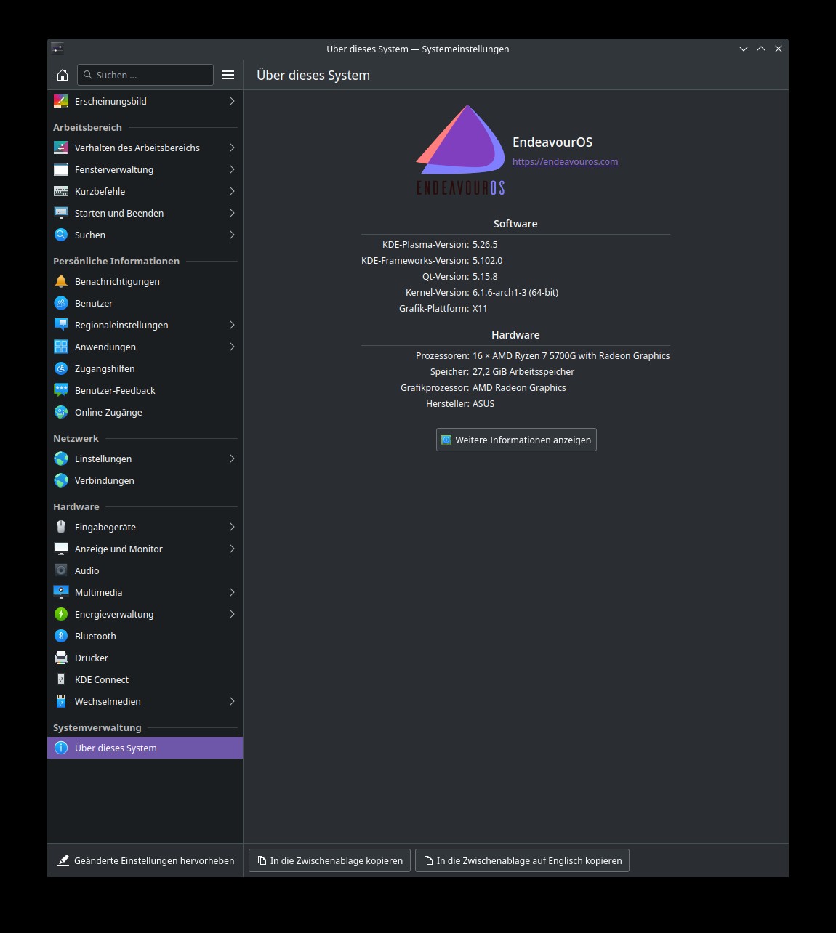The width and height of the screenshot is (836, 933).
Task: Click In die Zwischenablage kopieren
Action: [x=329, y=860]
